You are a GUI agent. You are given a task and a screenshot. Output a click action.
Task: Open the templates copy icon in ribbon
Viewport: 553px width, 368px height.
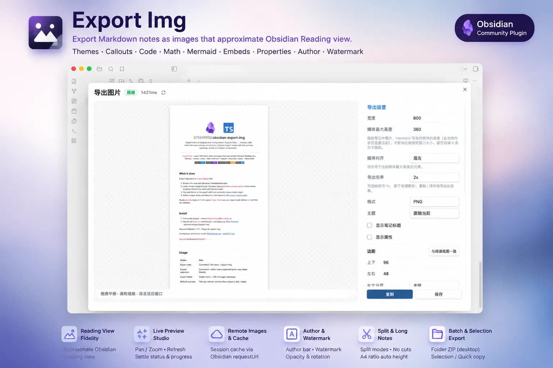click(x=74, y=121)
